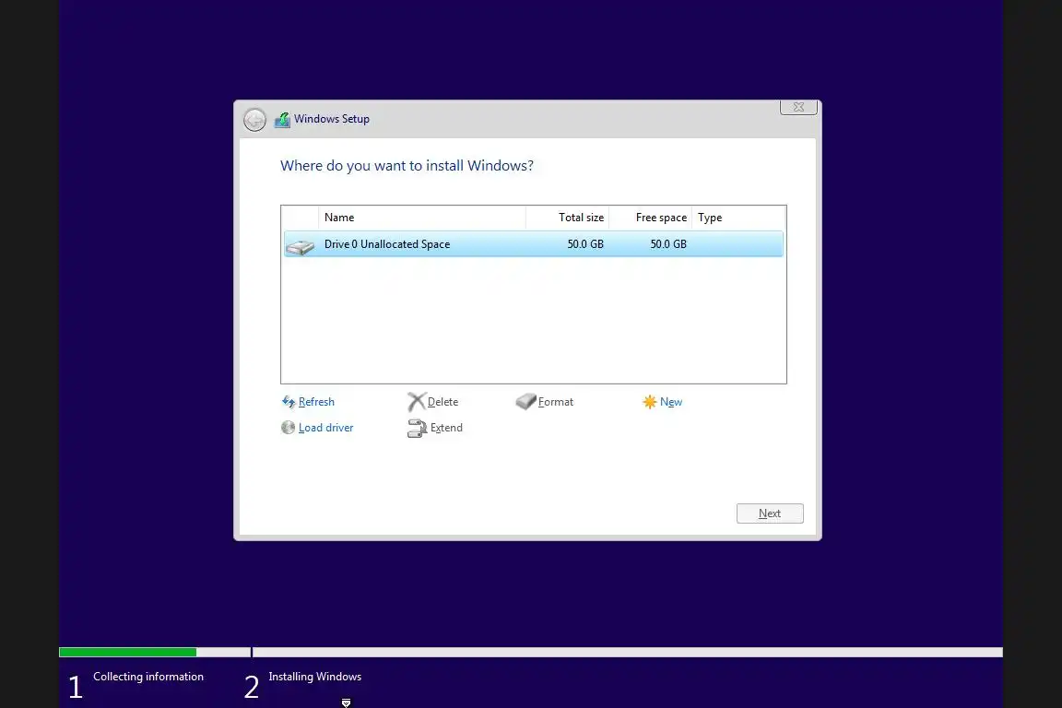Click the New partition star icon
Screen dimensions: 1062x708
point(650,402)
